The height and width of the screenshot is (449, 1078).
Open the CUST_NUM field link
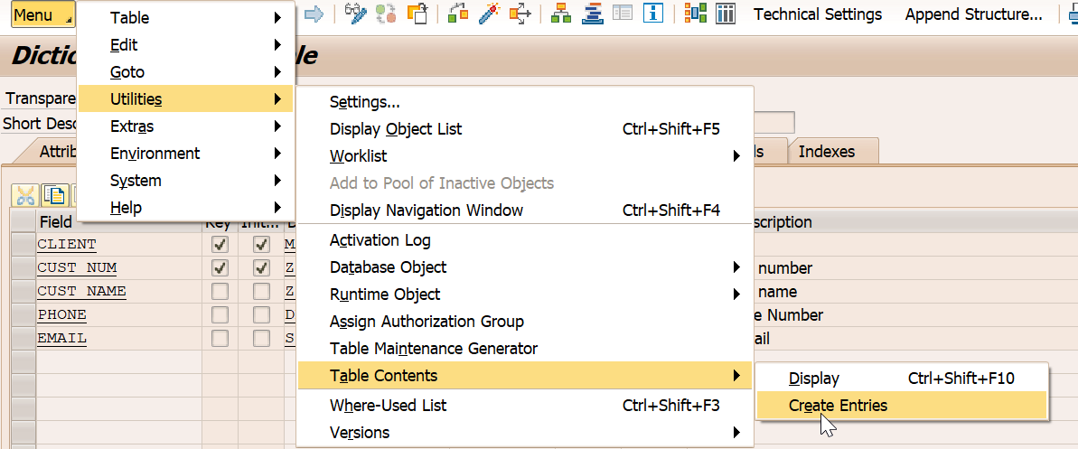pyautogui.click(x=77, y=267)
